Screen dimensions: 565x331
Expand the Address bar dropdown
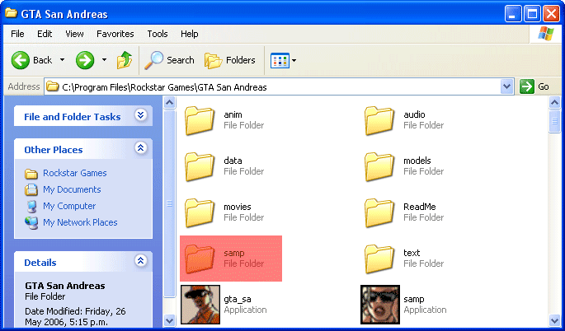(506, 86)
